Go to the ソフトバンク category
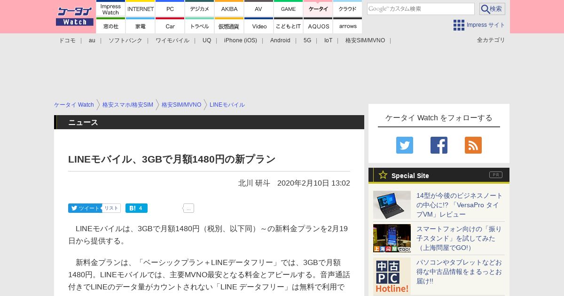The image size is (564, 296). (125, 40)
